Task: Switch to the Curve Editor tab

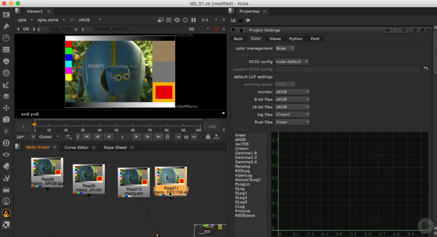Action: click(x=76, y=147)
